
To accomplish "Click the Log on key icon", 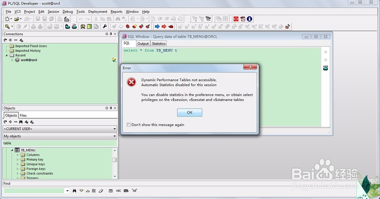I will click(x=7, y=27).
